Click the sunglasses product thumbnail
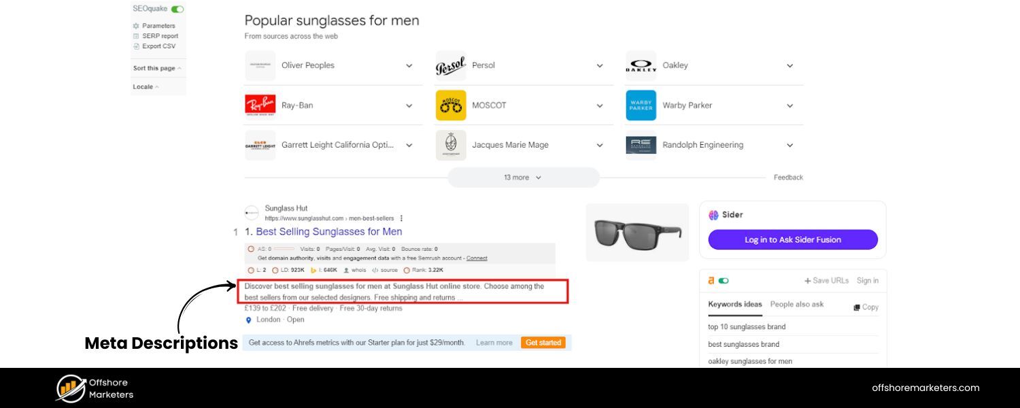Viewport: 1020px width, 408px height. 636,232
